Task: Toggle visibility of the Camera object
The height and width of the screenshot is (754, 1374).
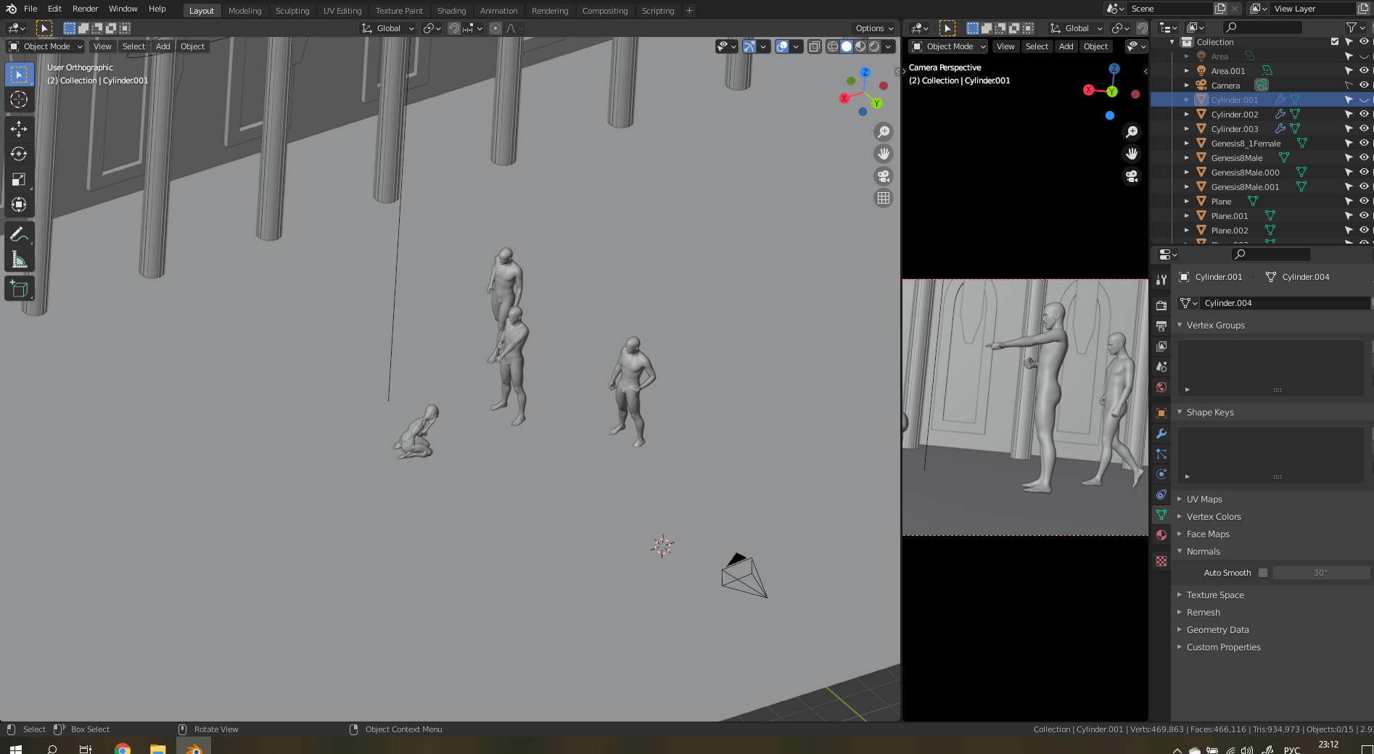Action: [x=1364, y=86]
